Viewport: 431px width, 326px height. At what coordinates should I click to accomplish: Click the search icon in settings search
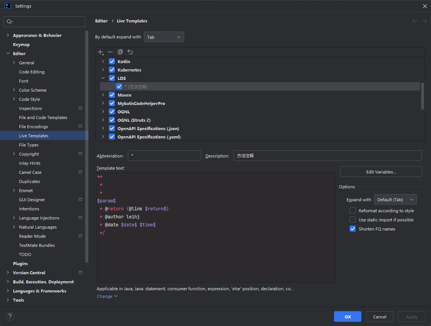[10, 22]
